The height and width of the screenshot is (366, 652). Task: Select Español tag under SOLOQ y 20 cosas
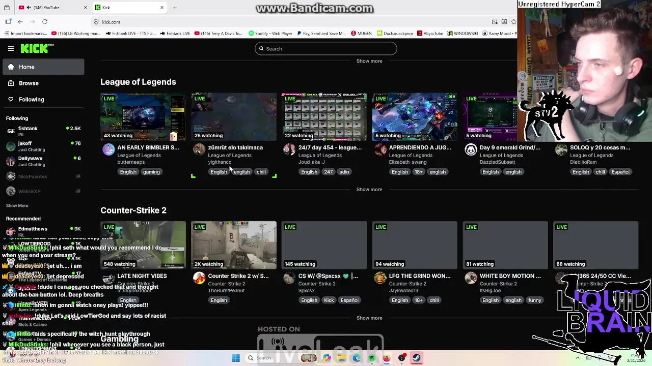click(x=620, y=172)
